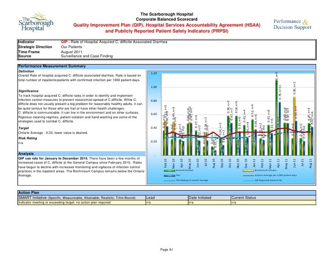Click the 'Target' subheading
Viewport: 334px width, 258px height.
tap(23, 128)
